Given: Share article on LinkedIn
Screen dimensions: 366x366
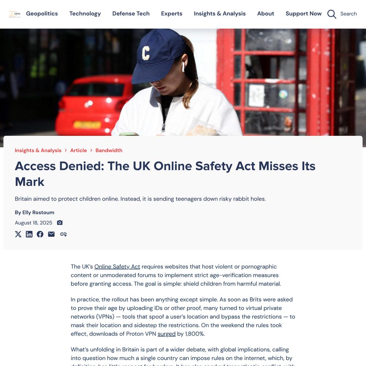Looking at the screenshot, I should (x=29, y=234).
